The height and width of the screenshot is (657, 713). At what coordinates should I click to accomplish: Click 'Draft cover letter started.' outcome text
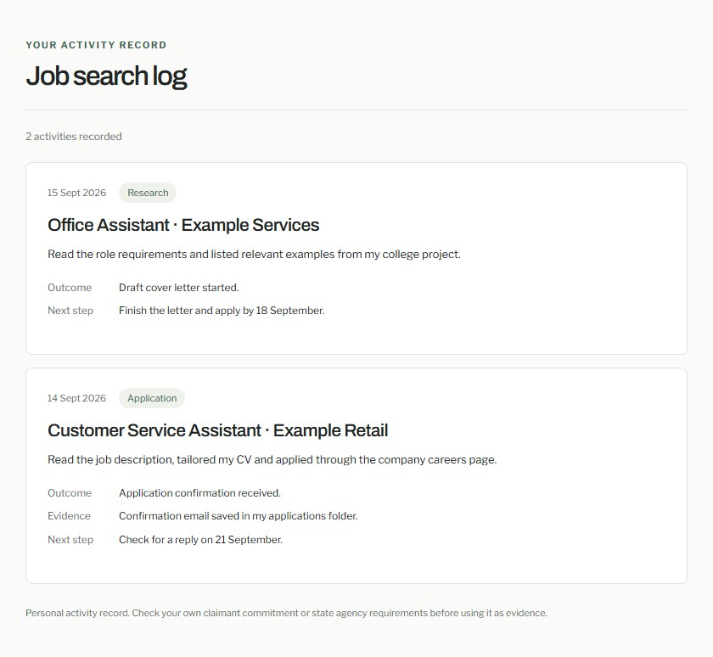tap(179, 288)
